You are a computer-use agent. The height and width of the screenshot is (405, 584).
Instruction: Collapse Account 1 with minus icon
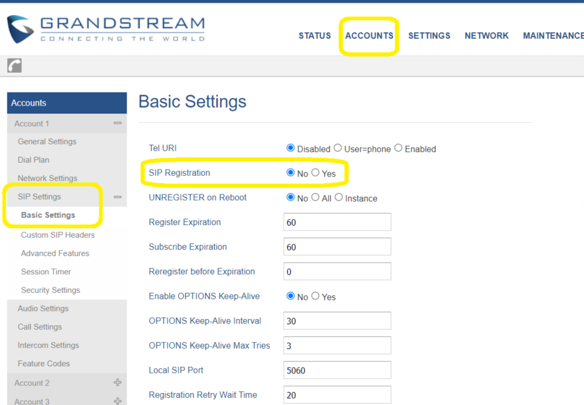(x=118, y=123)
